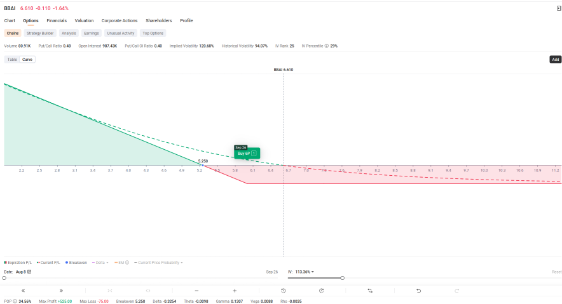This screenshot has width=562, height=304.
Task: Expand Current Price Probability dropdown
Action: click(x=158, y=263)
